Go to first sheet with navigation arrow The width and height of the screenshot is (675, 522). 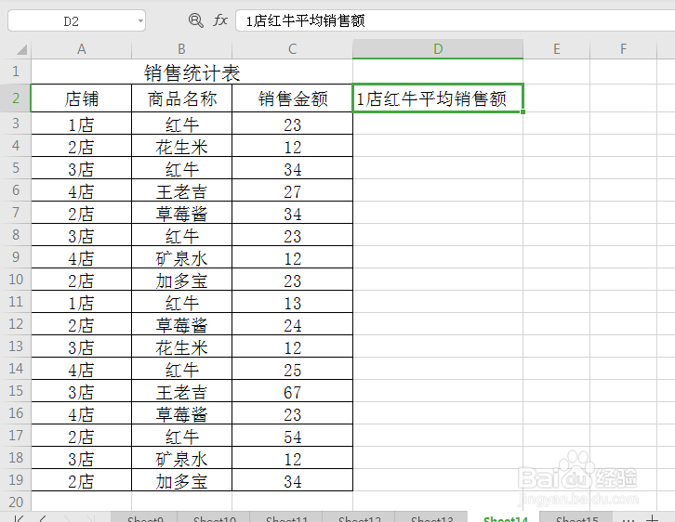[19, 518]
